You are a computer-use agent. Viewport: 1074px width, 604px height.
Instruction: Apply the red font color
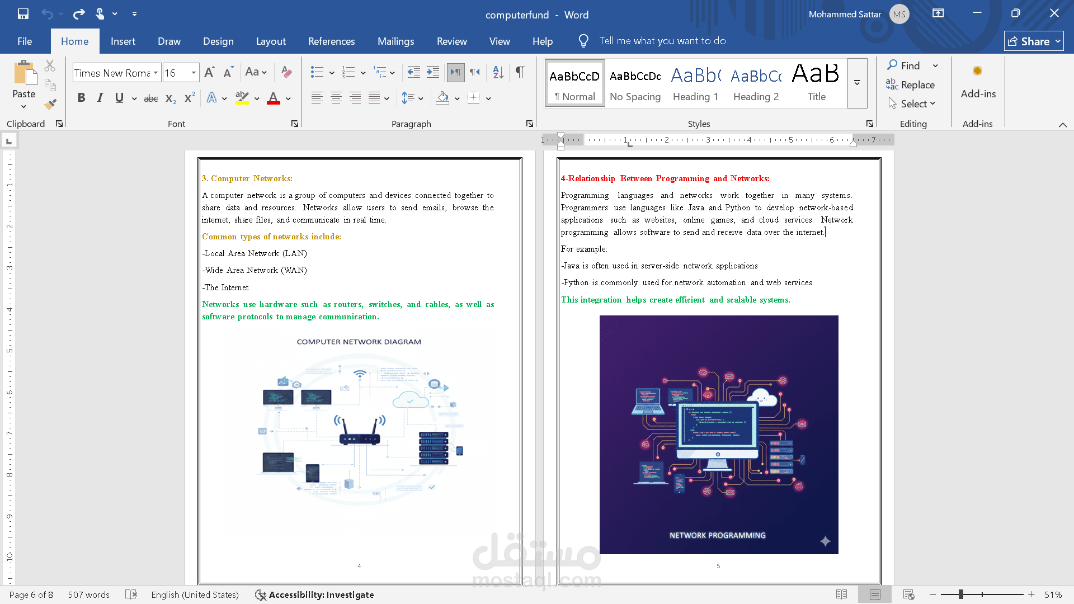[x=274, y=98]
